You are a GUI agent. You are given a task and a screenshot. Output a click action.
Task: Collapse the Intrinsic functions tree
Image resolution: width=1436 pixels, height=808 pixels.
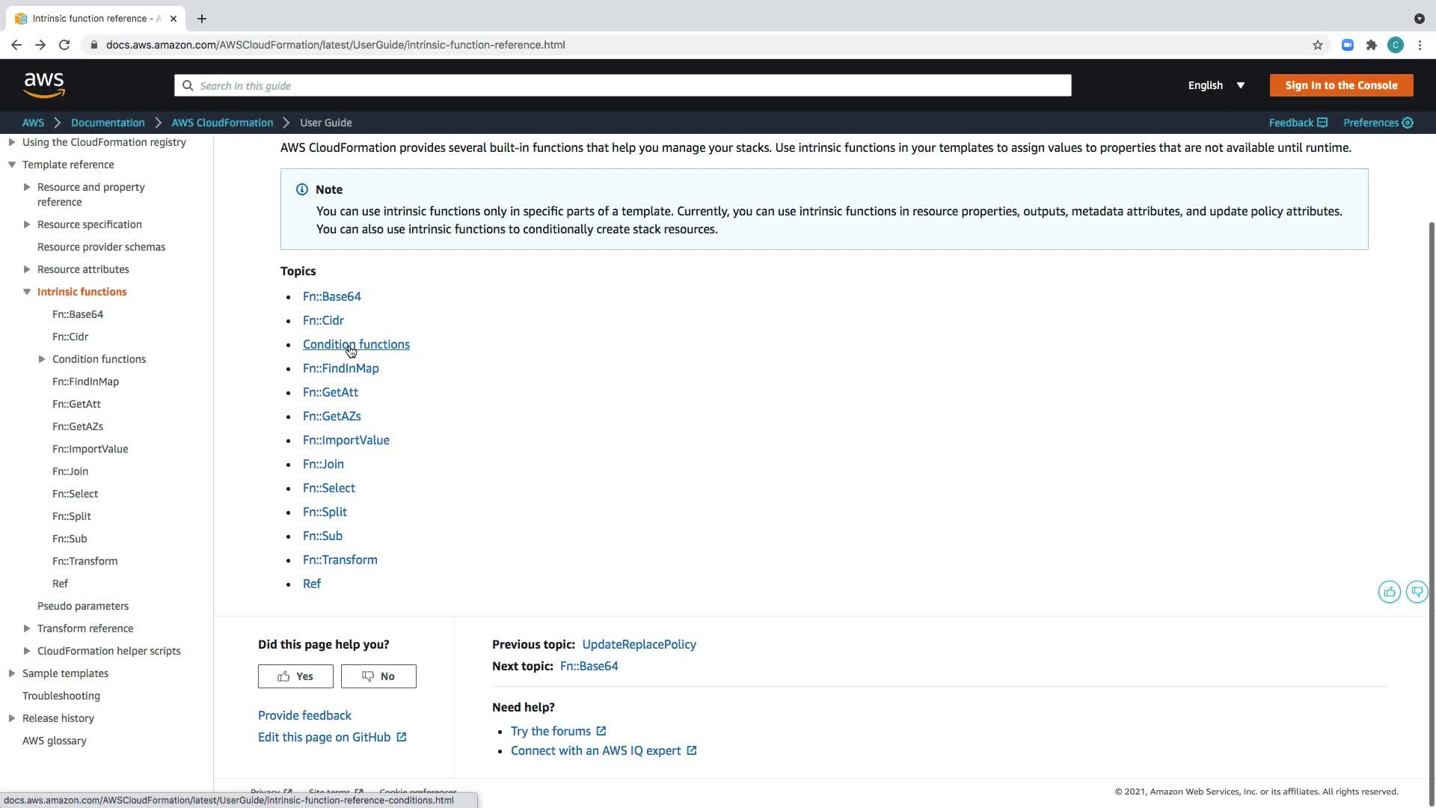pos(27,292)
